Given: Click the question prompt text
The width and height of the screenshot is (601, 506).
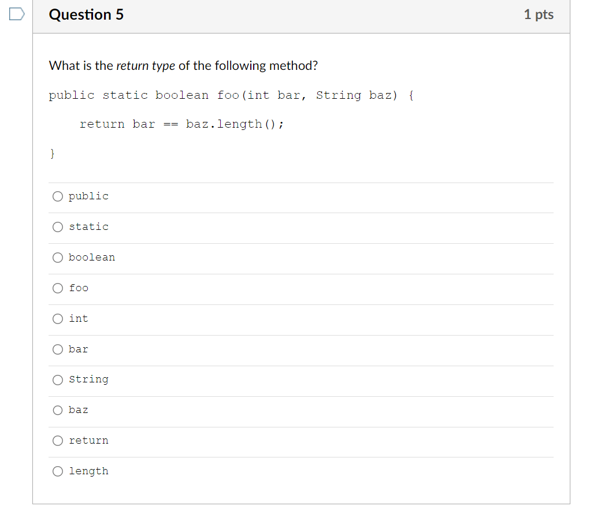Looking at the screenshot, I should [183, 66].
